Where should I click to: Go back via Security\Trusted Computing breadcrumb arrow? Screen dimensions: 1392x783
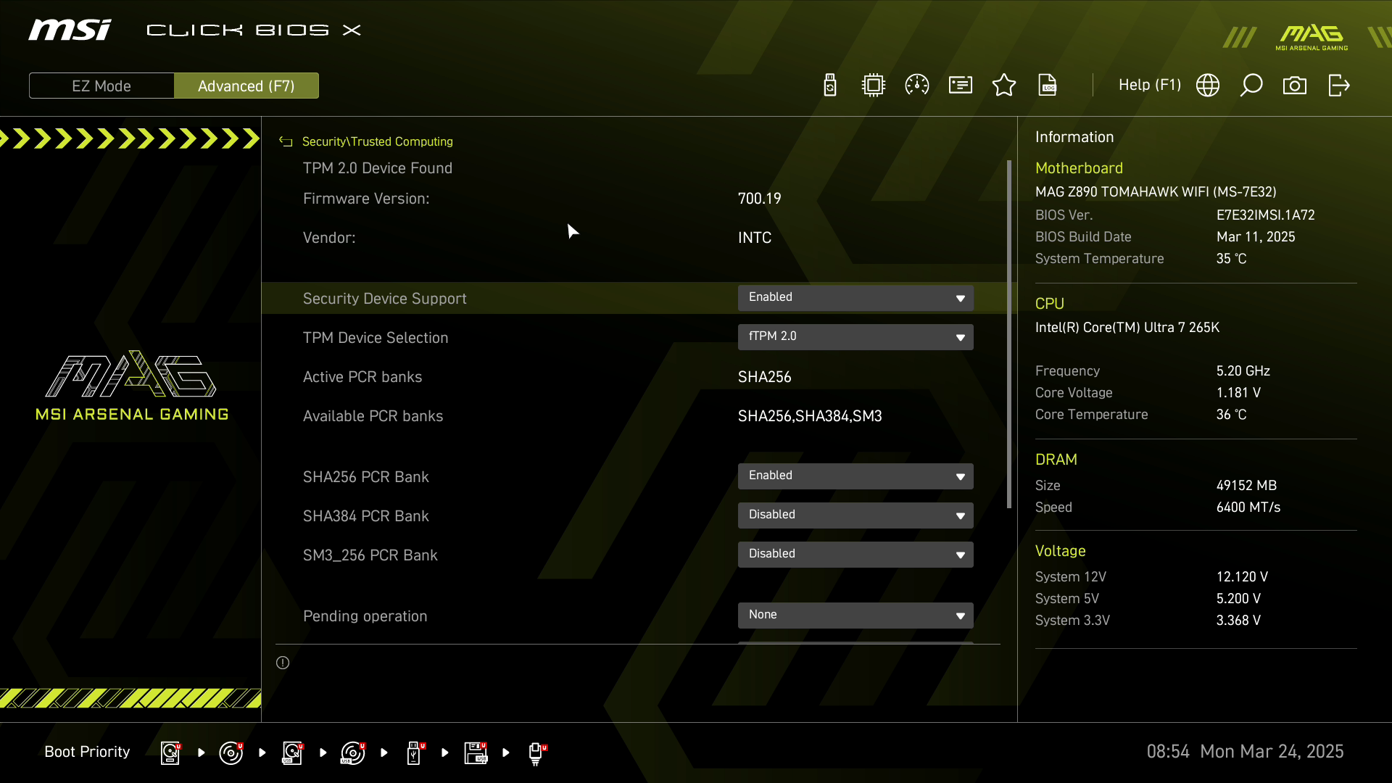pos(286,142)
